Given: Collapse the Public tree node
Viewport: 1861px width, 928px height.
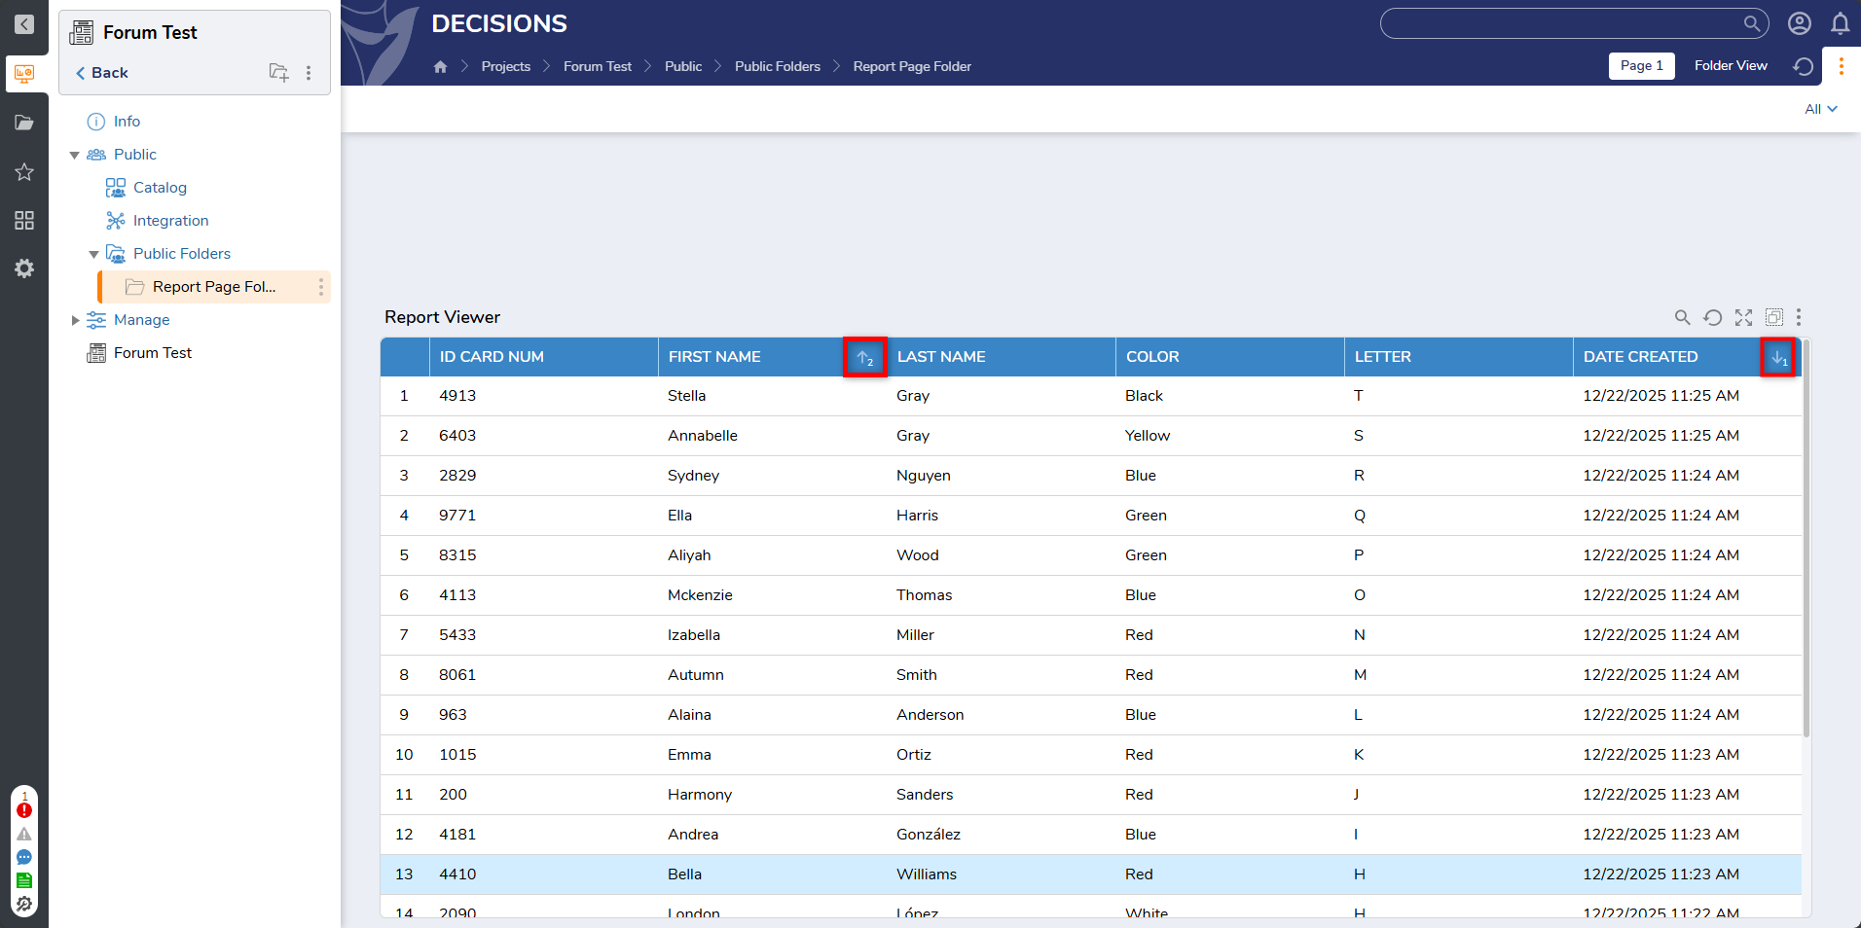Looking at the screenshot, I should (75, 156).
